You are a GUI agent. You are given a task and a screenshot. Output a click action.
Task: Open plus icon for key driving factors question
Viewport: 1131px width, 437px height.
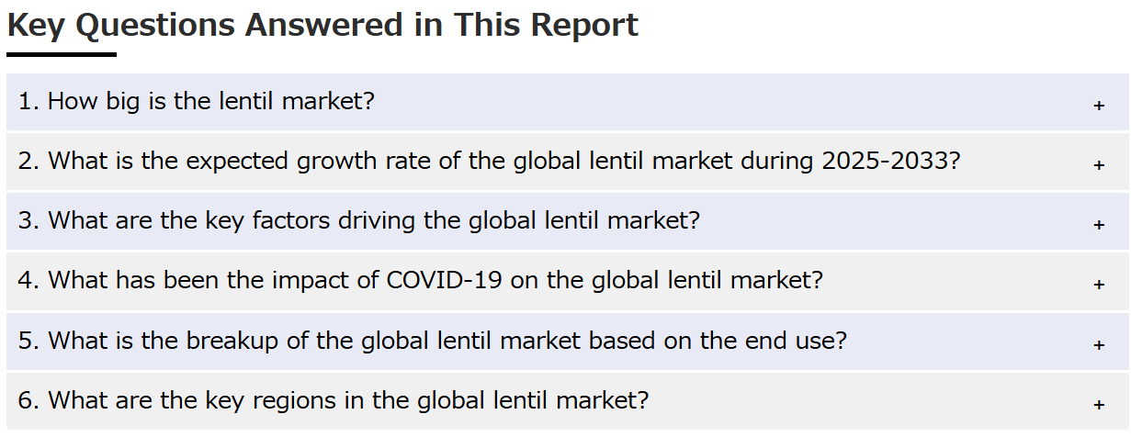[1099, 225]
